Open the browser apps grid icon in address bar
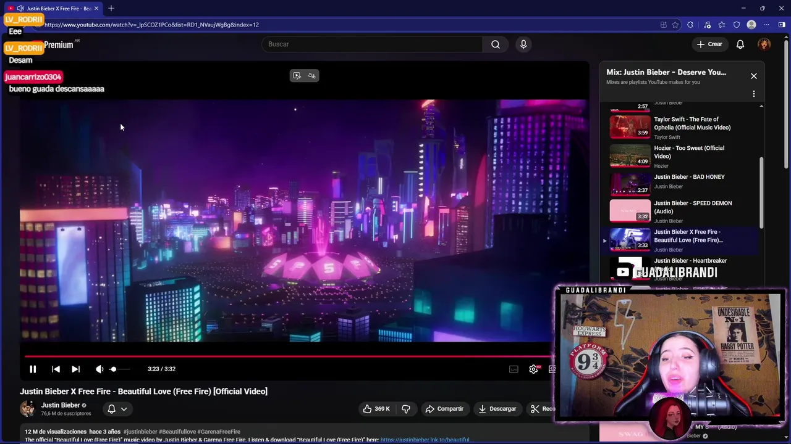This screenshot has height=444, width=791. [664, 25]
